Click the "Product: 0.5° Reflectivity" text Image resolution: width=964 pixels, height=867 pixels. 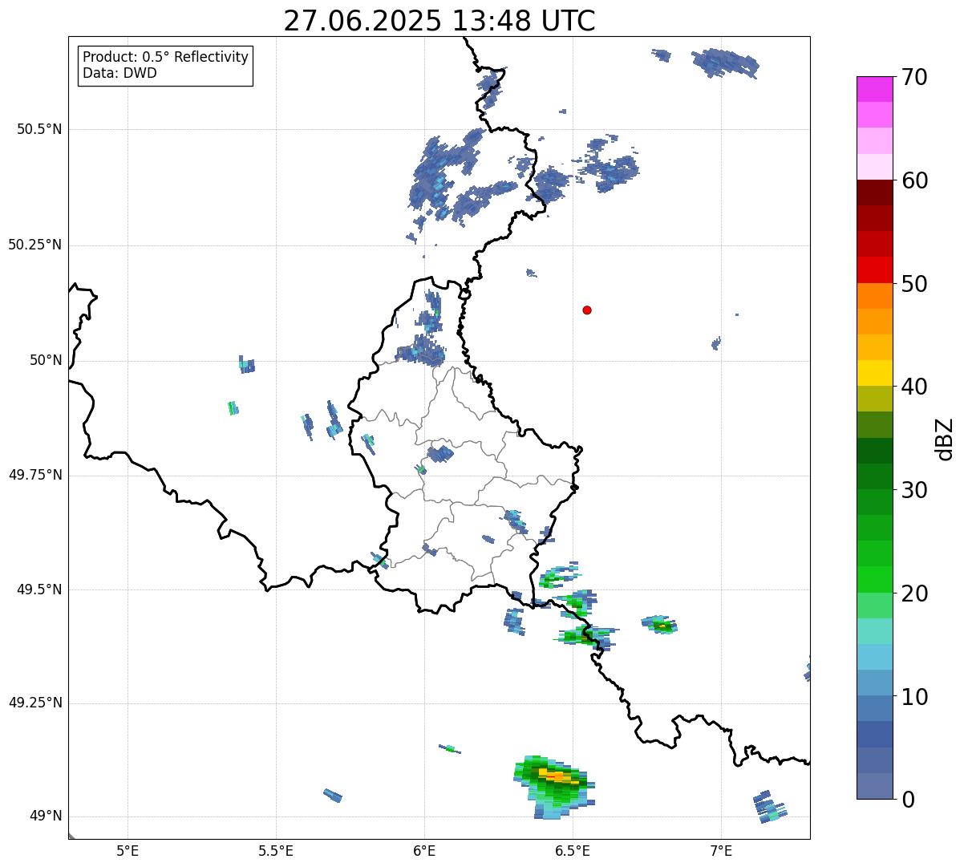[165, 58]
